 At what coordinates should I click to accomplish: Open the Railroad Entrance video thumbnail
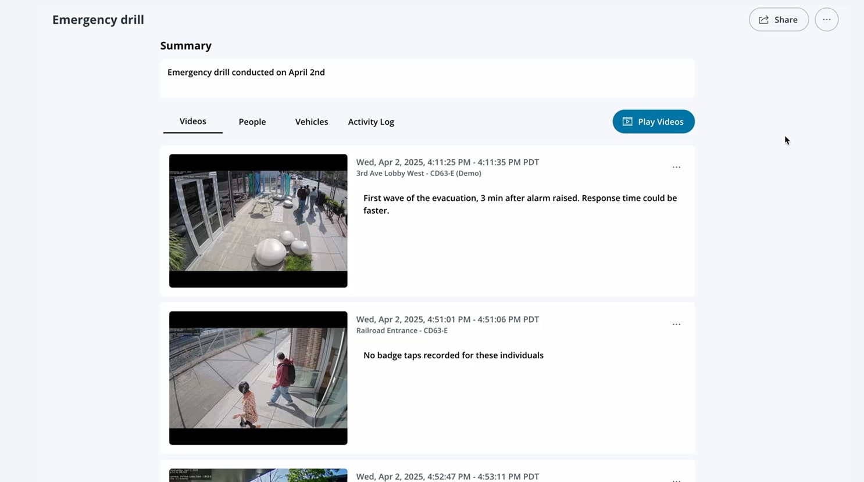click(x=258, y=378)
